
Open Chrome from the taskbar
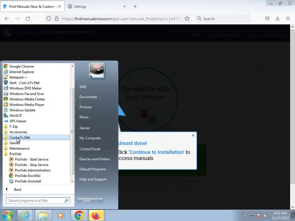(x=79, y=215)
